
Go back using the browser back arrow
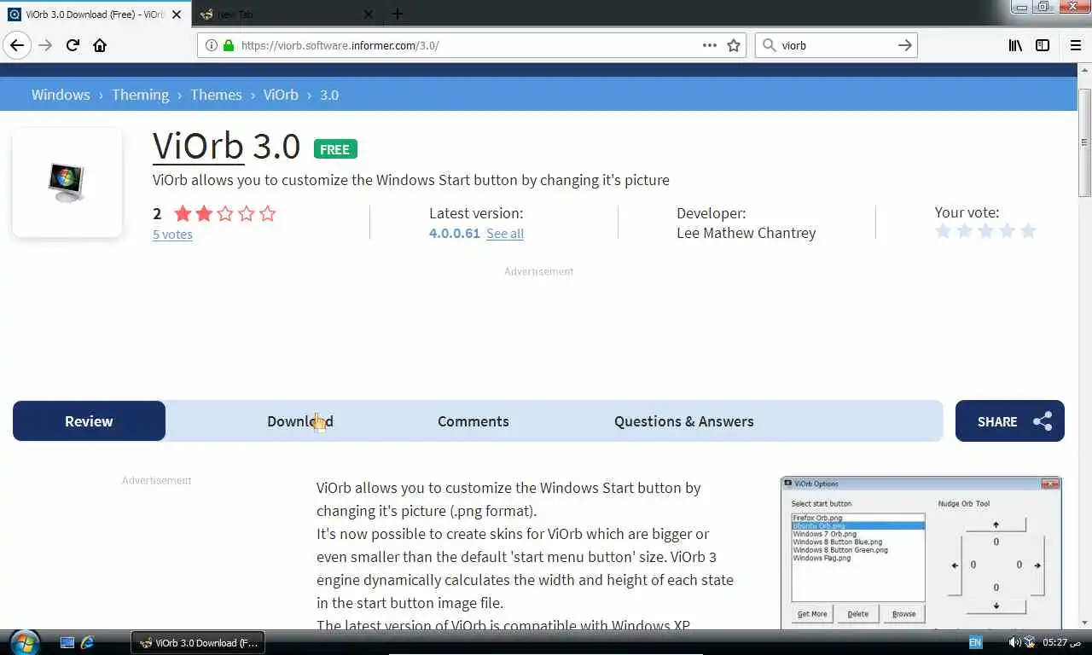(17, 45)
